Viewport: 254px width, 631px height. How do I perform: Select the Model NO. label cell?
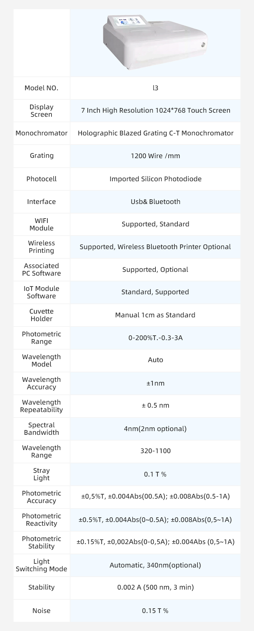pyautogui.click(x=41, y=88)
